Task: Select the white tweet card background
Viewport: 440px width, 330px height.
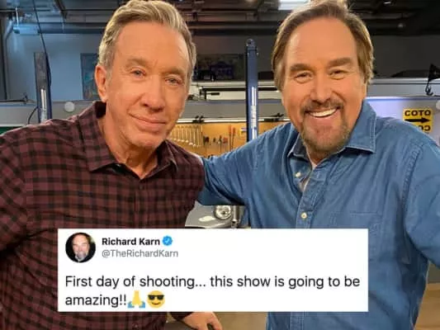Action: [x=213, y=270]
